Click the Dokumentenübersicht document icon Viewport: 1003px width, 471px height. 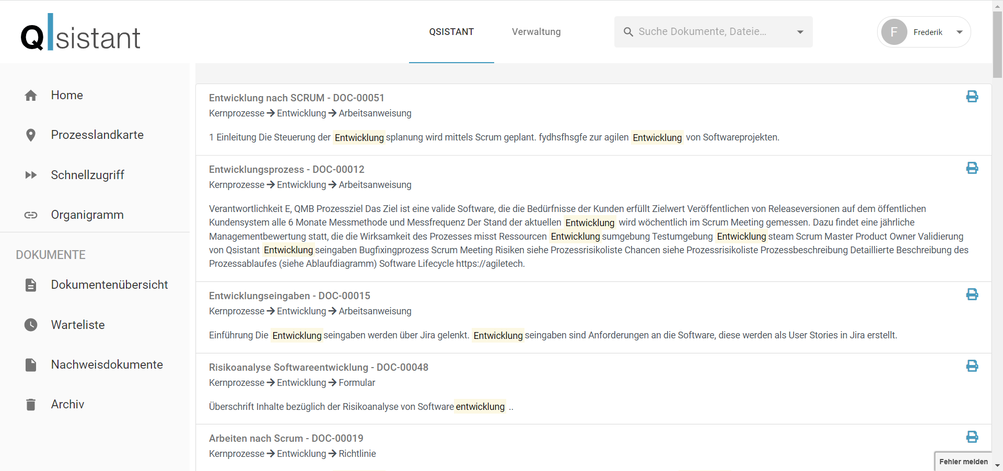[x=31, y=285]
